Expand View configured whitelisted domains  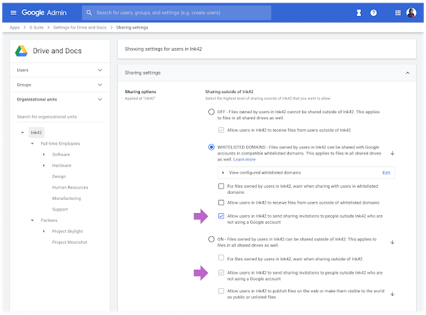tap(224, 172)
